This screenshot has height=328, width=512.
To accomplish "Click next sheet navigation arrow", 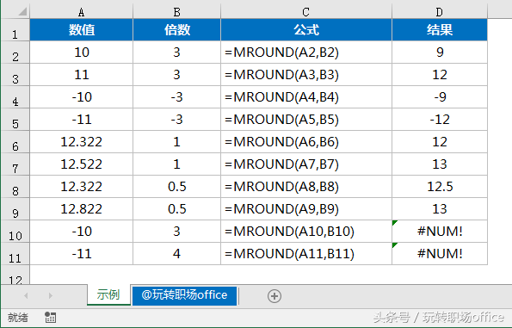I will click(50, 295).
